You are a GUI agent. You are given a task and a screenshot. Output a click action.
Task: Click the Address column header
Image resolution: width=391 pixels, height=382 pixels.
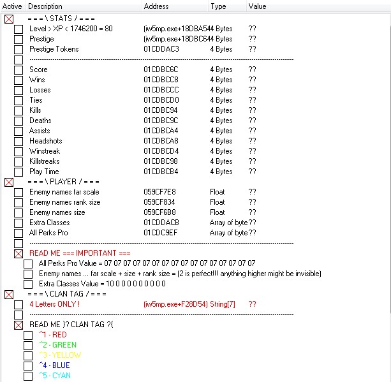[x=156, y=6]
